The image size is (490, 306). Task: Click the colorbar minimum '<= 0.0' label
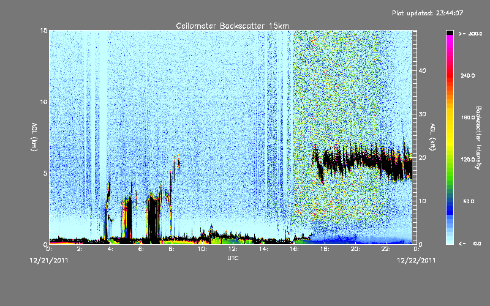470,244
